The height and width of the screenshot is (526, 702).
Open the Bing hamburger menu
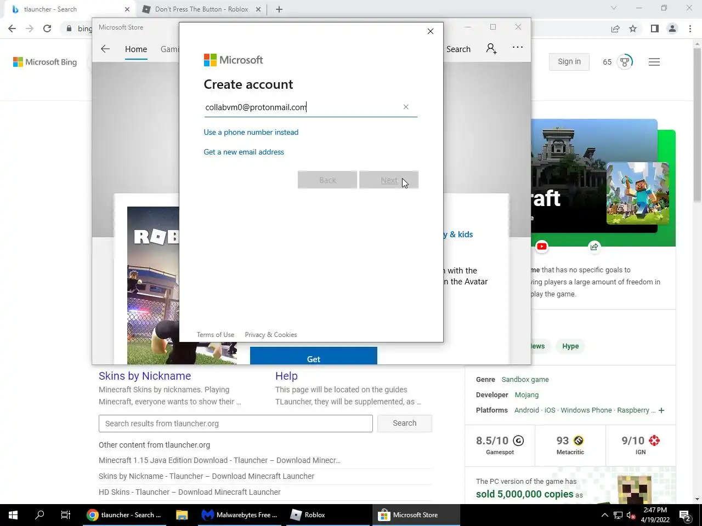(654, 62)
